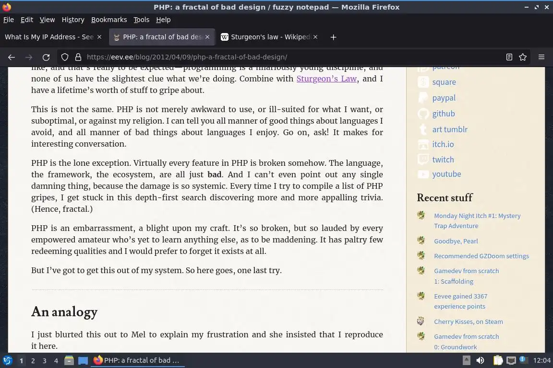Click the removable media eject tray icon
This screenshot has height=368, width=553.
[466, 360]
